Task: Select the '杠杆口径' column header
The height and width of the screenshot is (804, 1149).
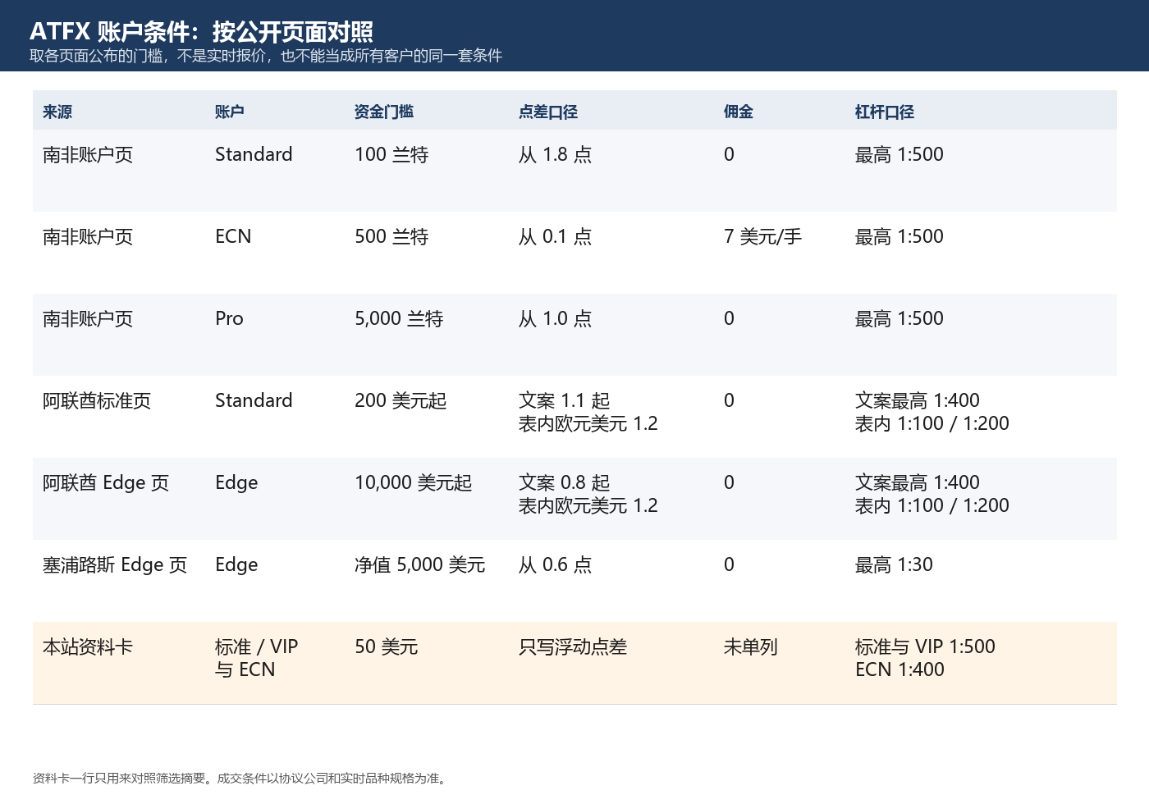Action: click(x=884, y=112)
